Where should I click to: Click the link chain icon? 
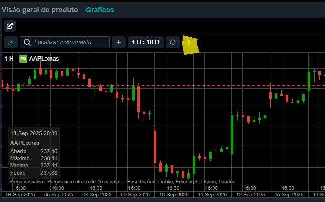pos(11,42)
